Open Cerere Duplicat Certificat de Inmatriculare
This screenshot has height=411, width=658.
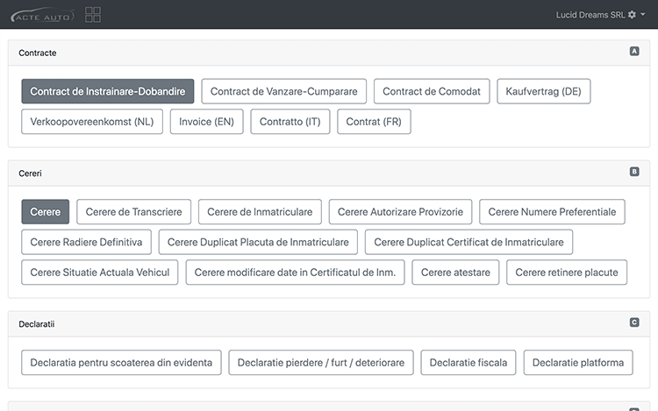(x=468, y=242)
